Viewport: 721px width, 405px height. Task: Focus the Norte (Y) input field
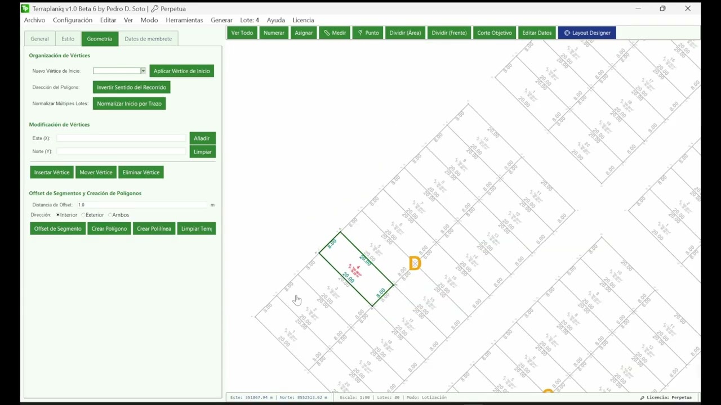121,151
